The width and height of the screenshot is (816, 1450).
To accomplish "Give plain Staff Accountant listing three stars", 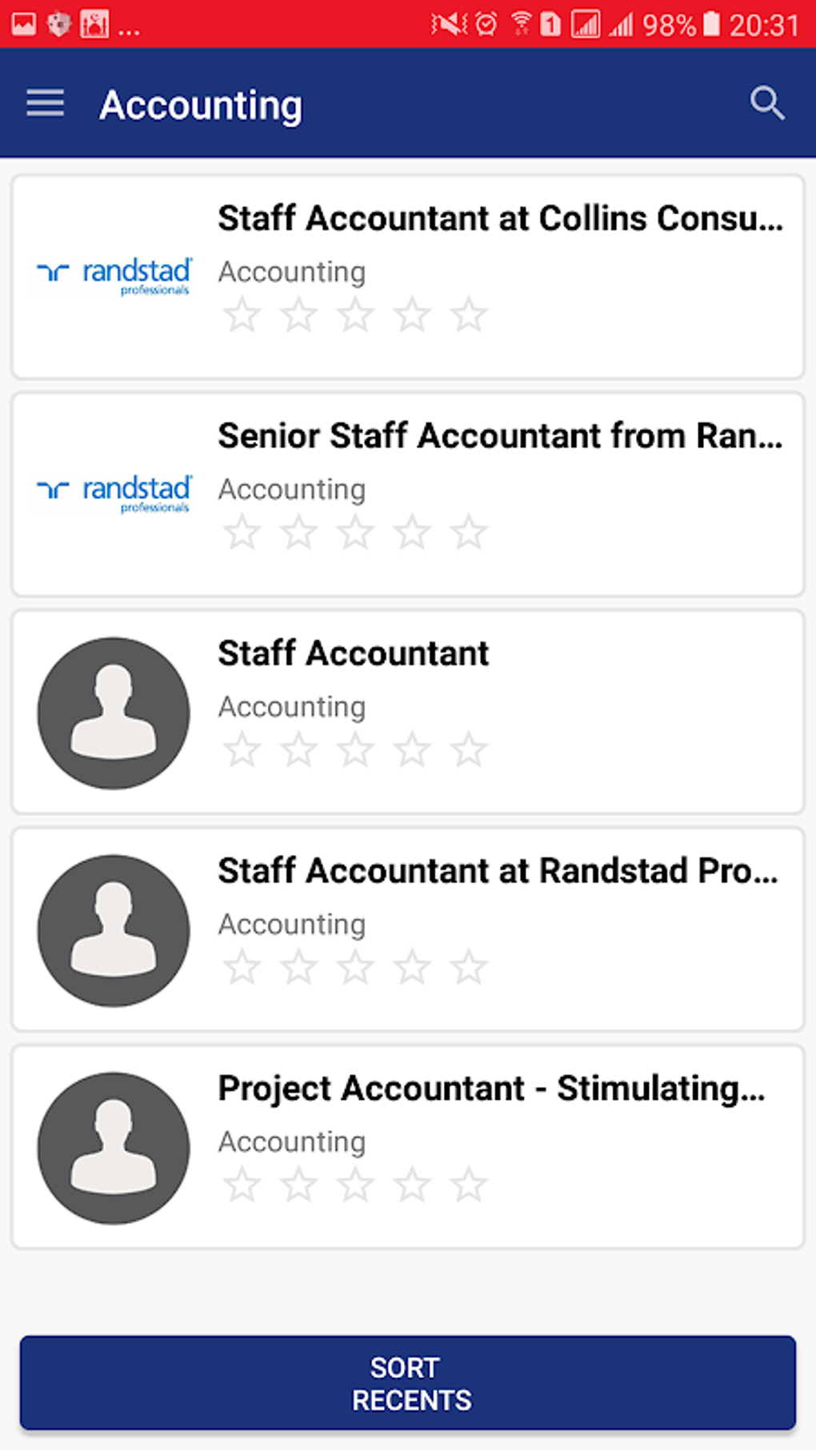I will (x=355, y=749).
